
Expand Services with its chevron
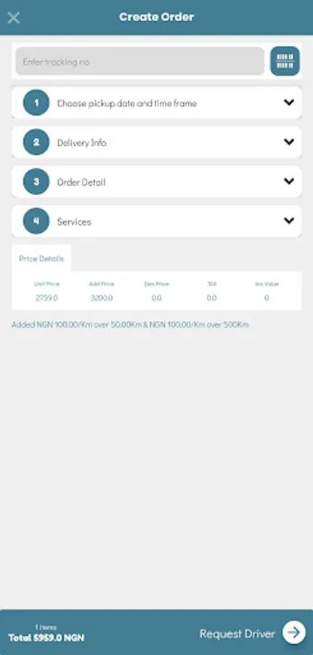click(289, 221)
